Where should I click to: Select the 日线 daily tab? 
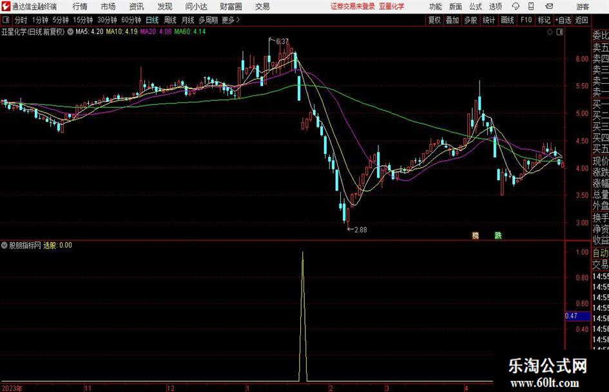pyautogui.click(x=152, y=20)
